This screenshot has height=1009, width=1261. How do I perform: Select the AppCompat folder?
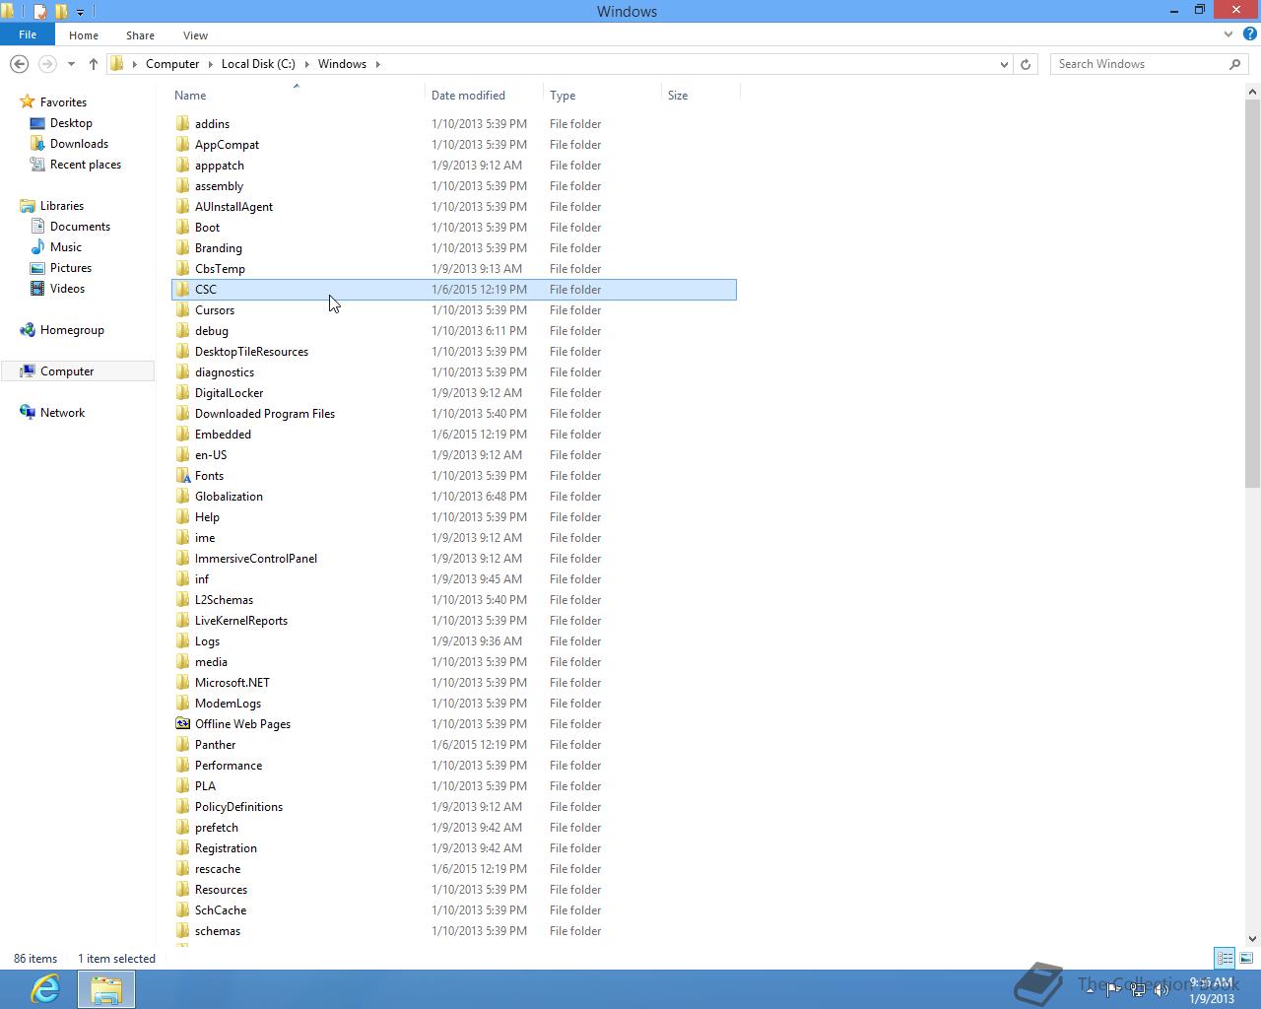tap(227, 145)
